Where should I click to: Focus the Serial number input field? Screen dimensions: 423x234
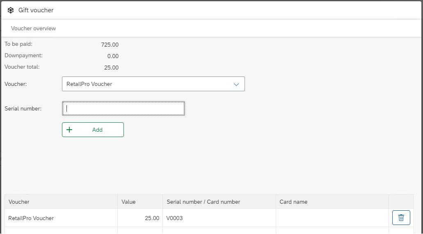123,108
